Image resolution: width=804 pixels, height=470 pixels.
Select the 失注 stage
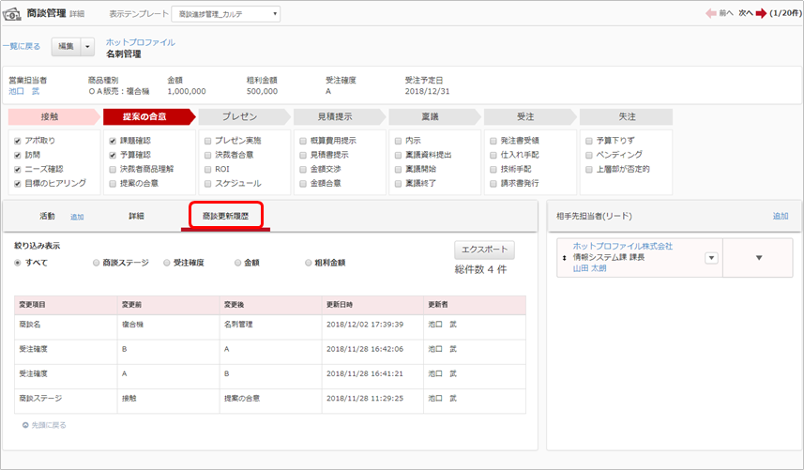626,117
